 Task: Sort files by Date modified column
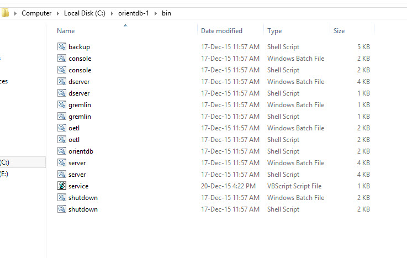coord(221,31)
